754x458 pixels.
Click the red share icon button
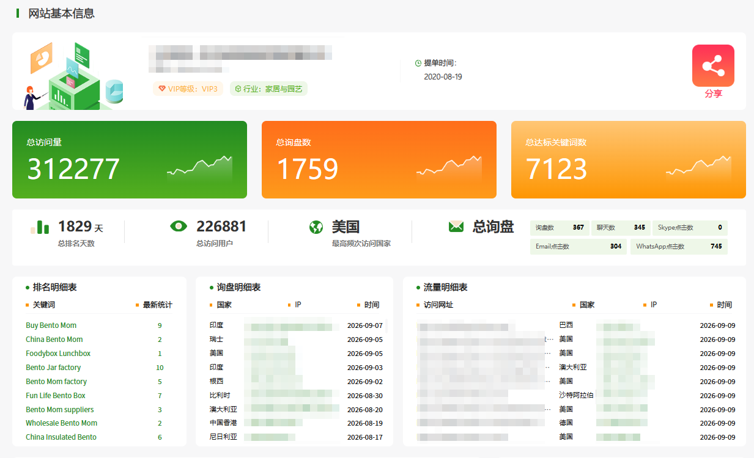click(x=713, y=65)
